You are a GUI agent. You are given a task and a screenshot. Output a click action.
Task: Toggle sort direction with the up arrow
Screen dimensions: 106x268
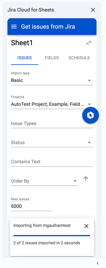click(x=86, y=179)
